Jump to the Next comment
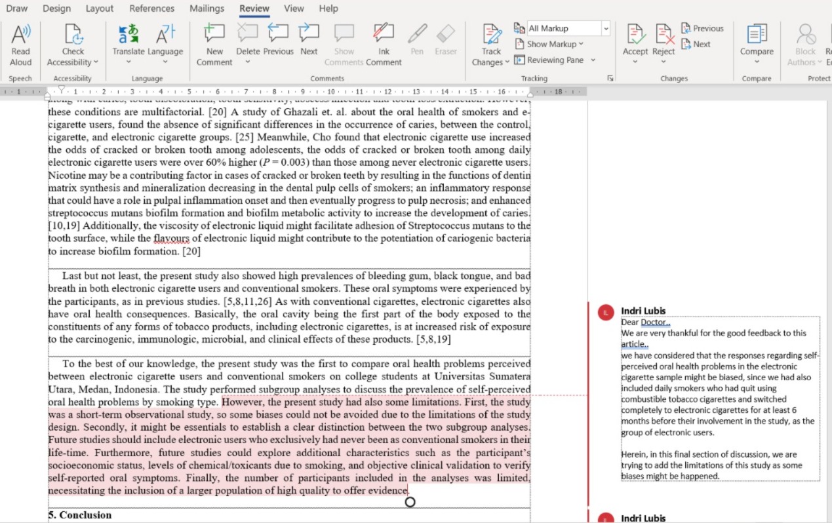The width and height of the screenshot is (832, 523). point(309,39)
